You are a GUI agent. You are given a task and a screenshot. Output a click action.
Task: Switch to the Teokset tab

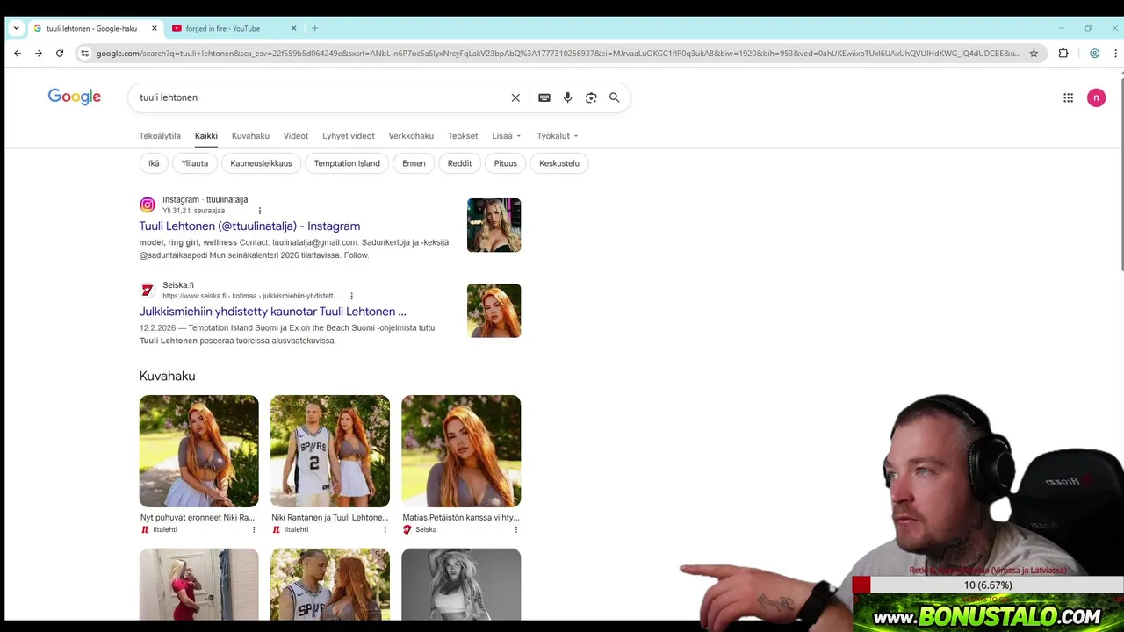coord(463,136)
